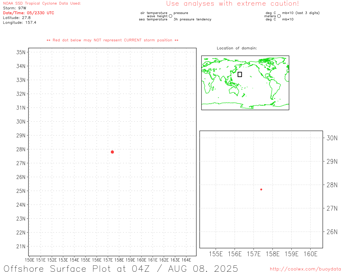Click the 164E longitude label on large map
Viewport: 341px width, 272px height.
[x=186, y=260]
